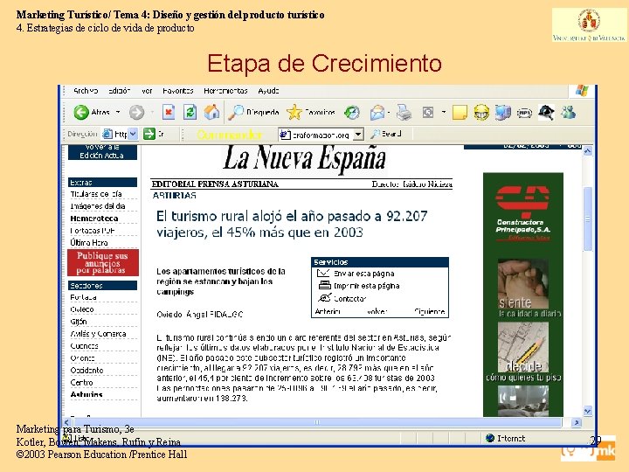
Task: Click Publique sus anuncios por palabras banner
Action: (x=103, y=263)
